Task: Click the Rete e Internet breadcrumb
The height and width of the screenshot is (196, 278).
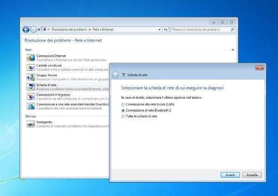Action: [x=103, y=29]
